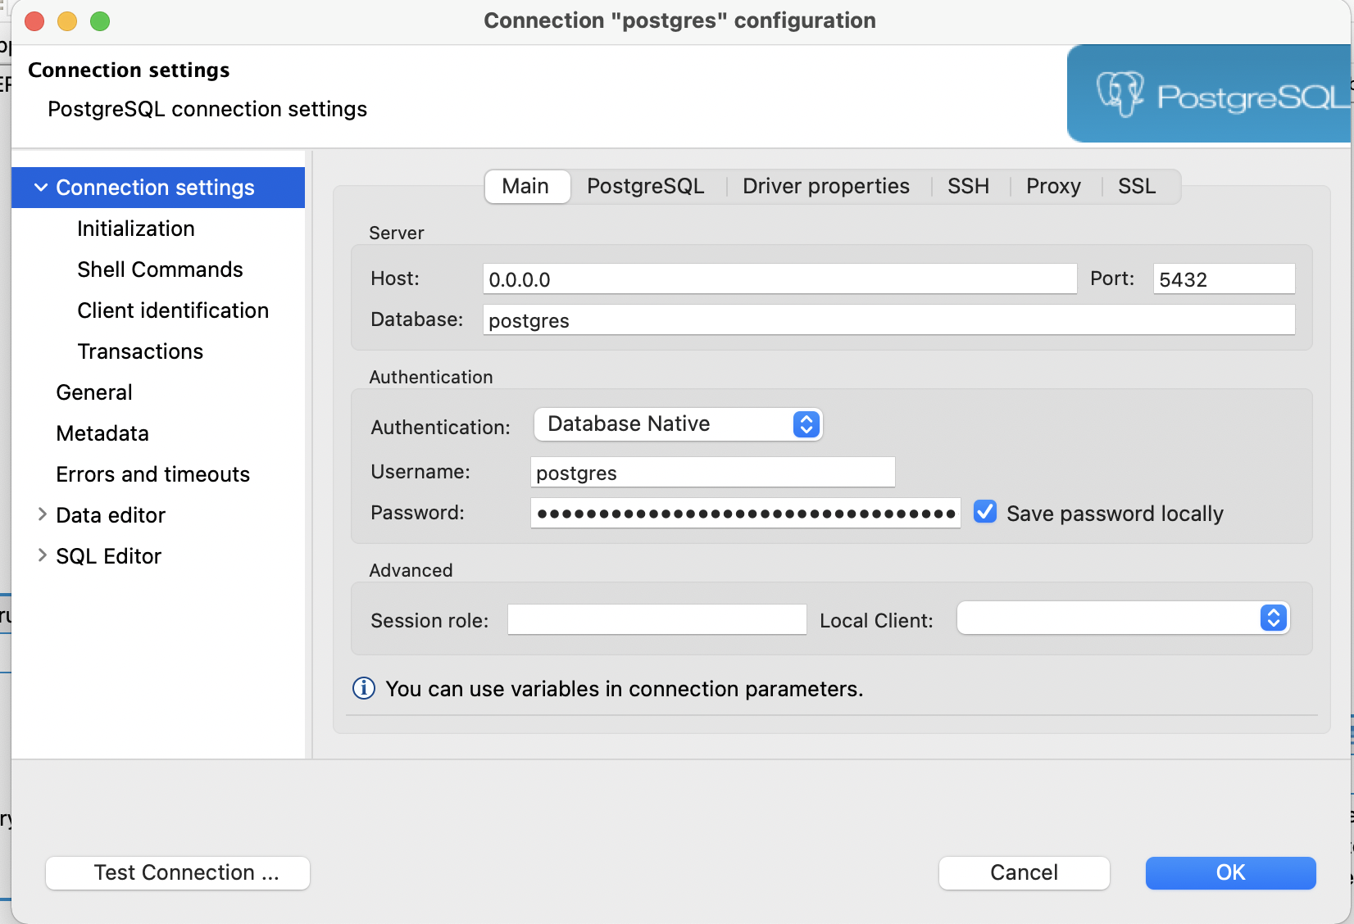Collapse the Connection settings tree node
Screen dimensions: 1354x924
41,188
